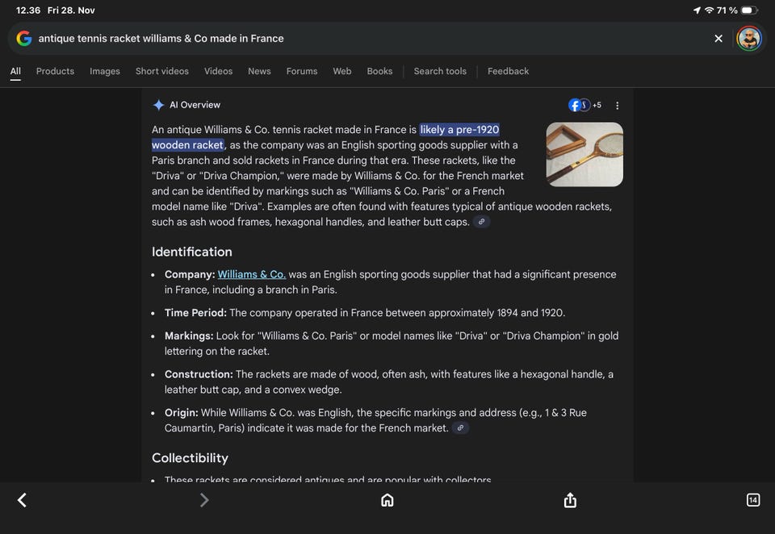
Task: Switch to the Videos tab
Action: (218, 71)
